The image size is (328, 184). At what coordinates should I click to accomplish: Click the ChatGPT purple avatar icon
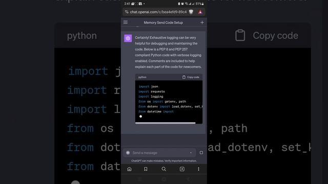click(128, 38)
